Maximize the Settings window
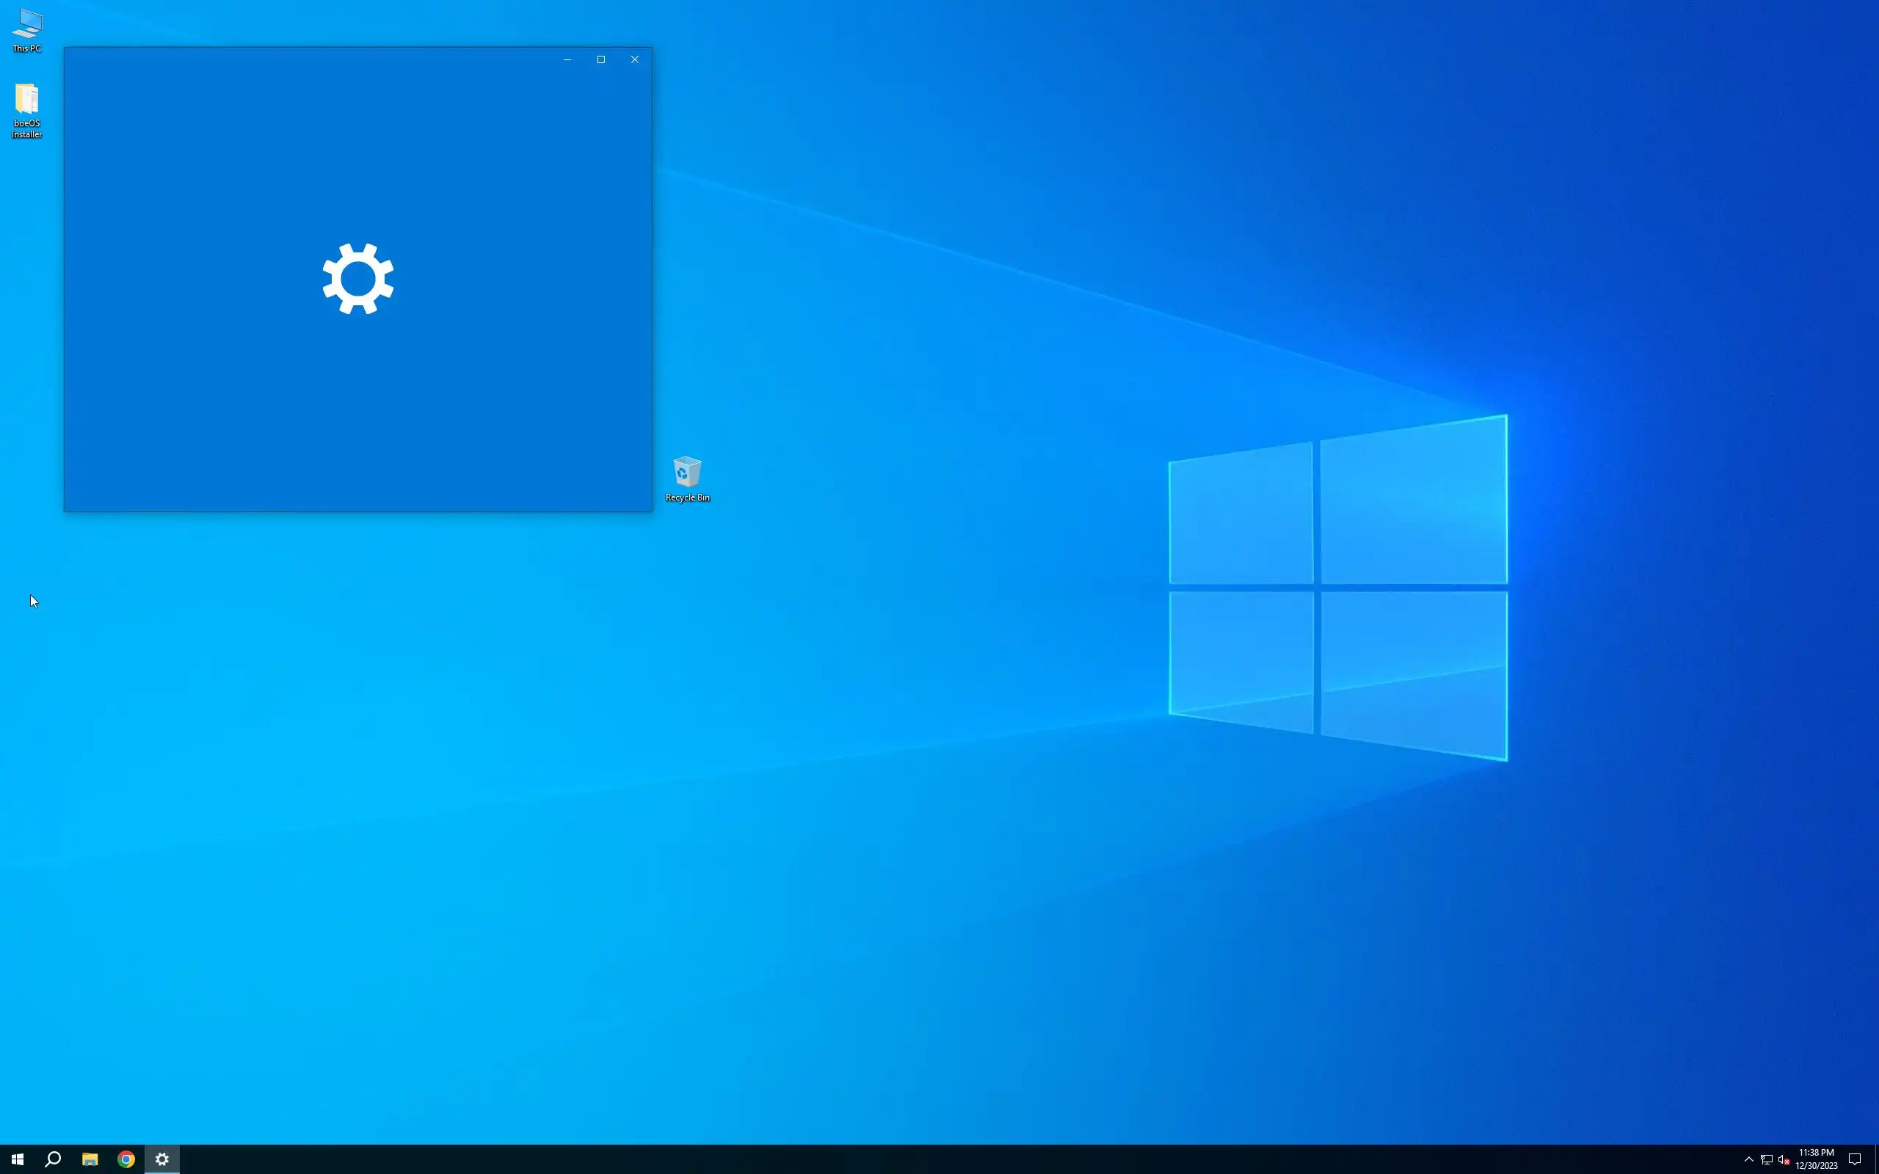Image resolution: width=1879 pixels, height=1174 pixels. tap(601, 59)
